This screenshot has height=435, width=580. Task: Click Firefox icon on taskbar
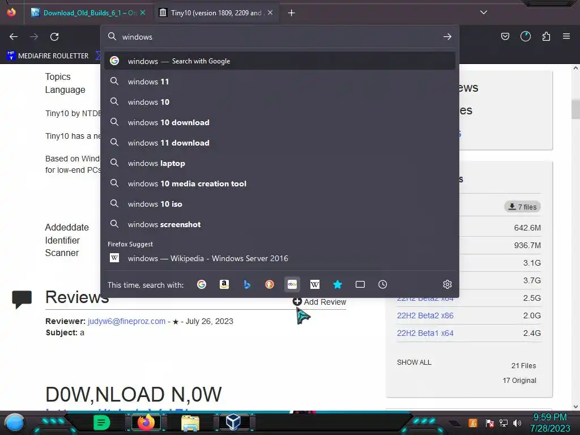point(146,423)
